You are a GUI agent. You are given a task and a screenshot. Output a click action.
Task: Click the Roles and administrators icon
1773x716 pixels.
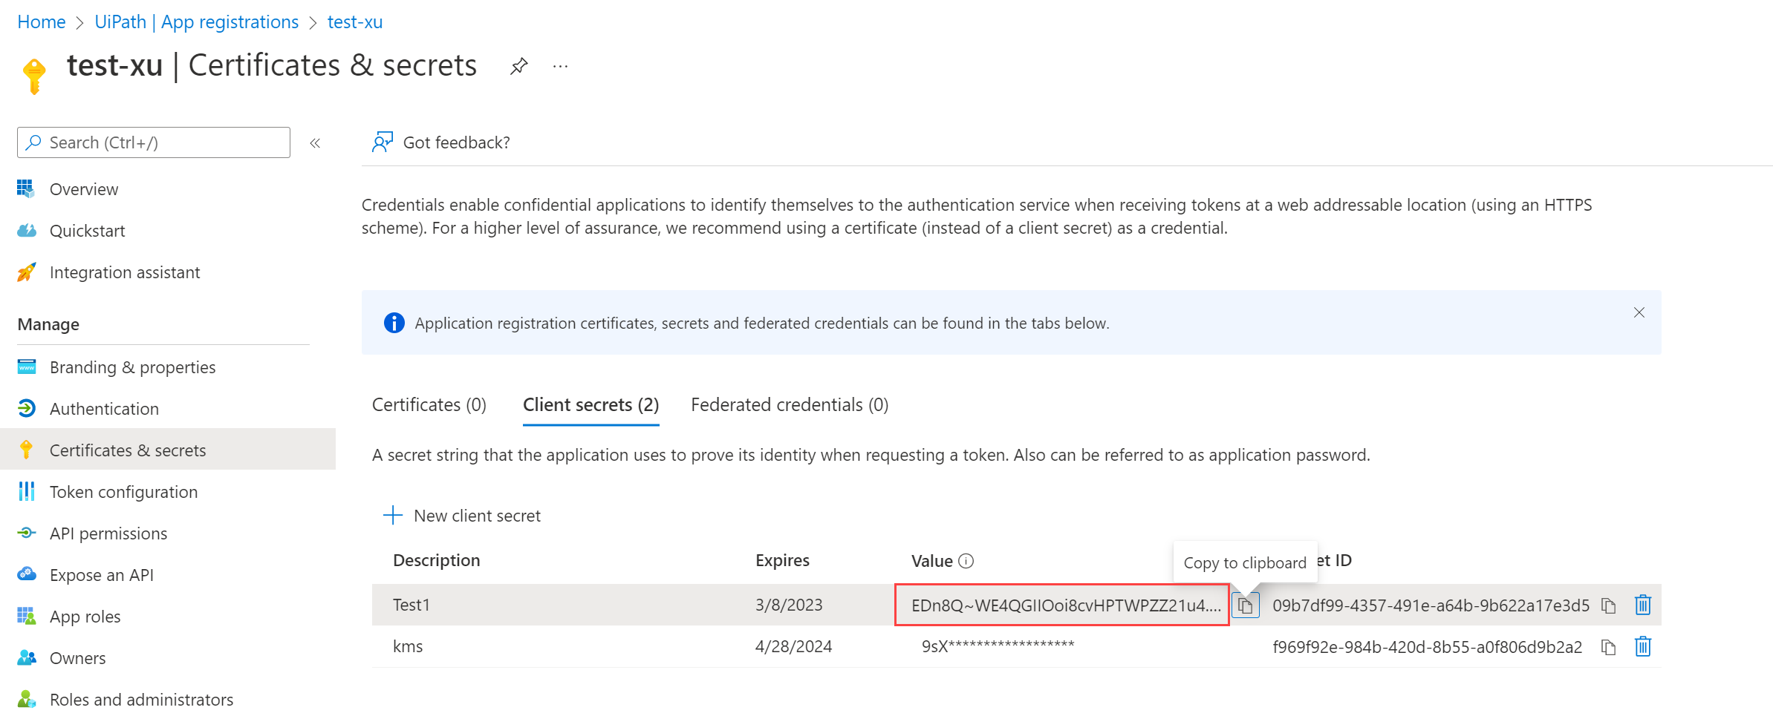(27, 699)
